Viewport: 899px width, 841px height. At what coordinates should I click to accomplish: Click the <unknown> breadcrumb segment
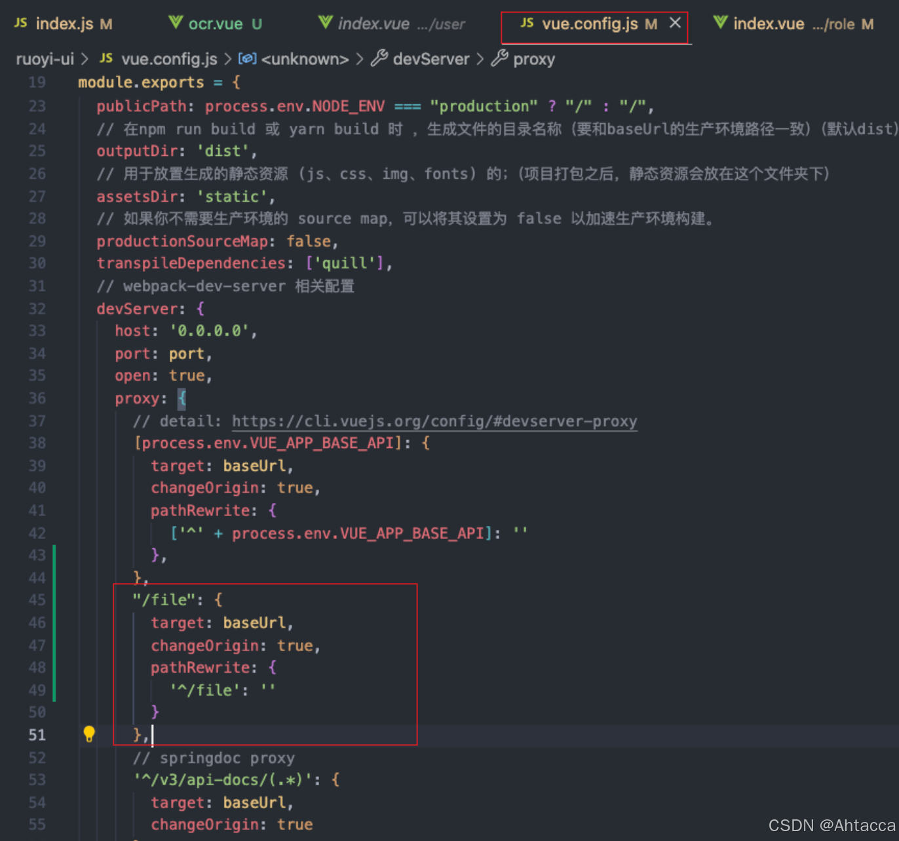[305, 59]
